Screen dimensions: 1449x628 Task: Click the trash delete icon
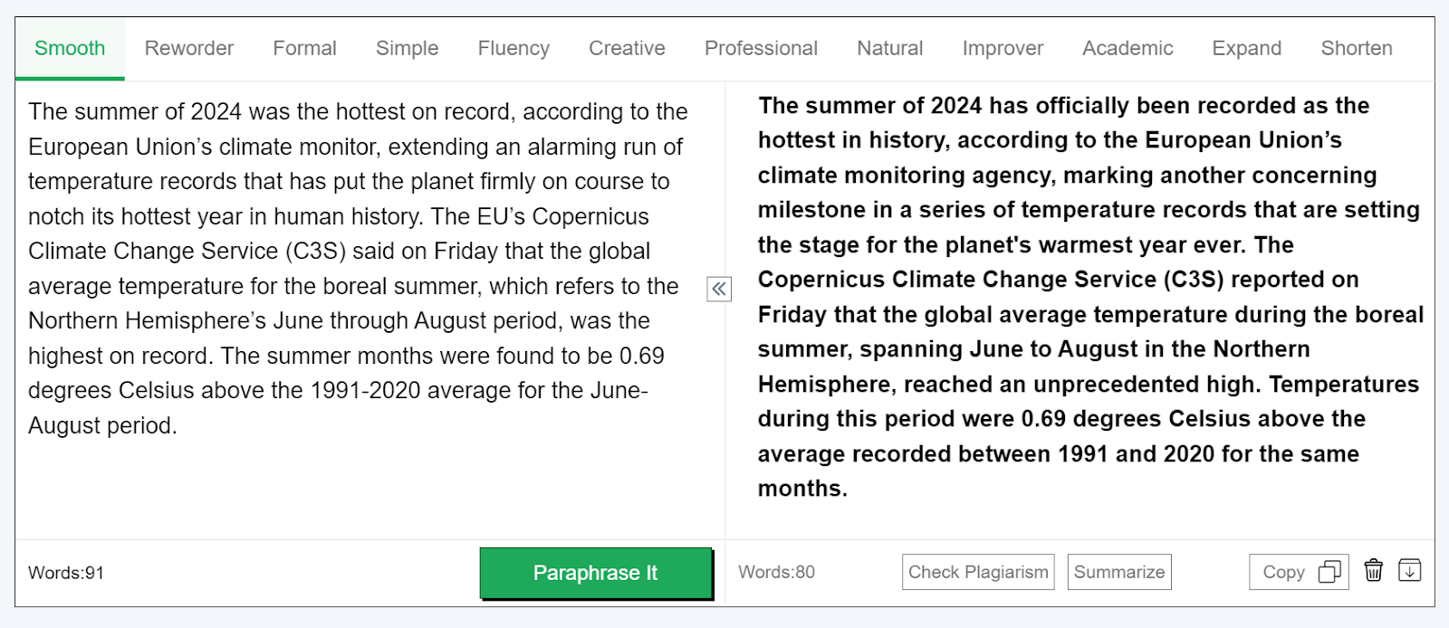pyautogui.click(x=1374, y=571)
